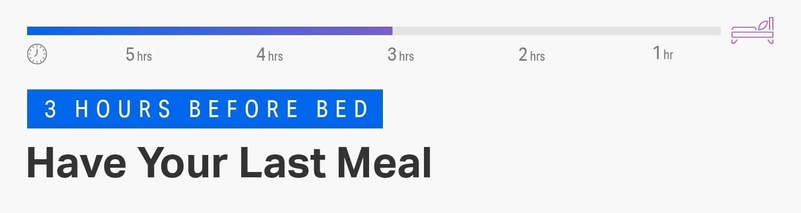Screen dimensions: 801x213
Task: Select the 5 hrs timeline marker
Action: pos(138,54)
